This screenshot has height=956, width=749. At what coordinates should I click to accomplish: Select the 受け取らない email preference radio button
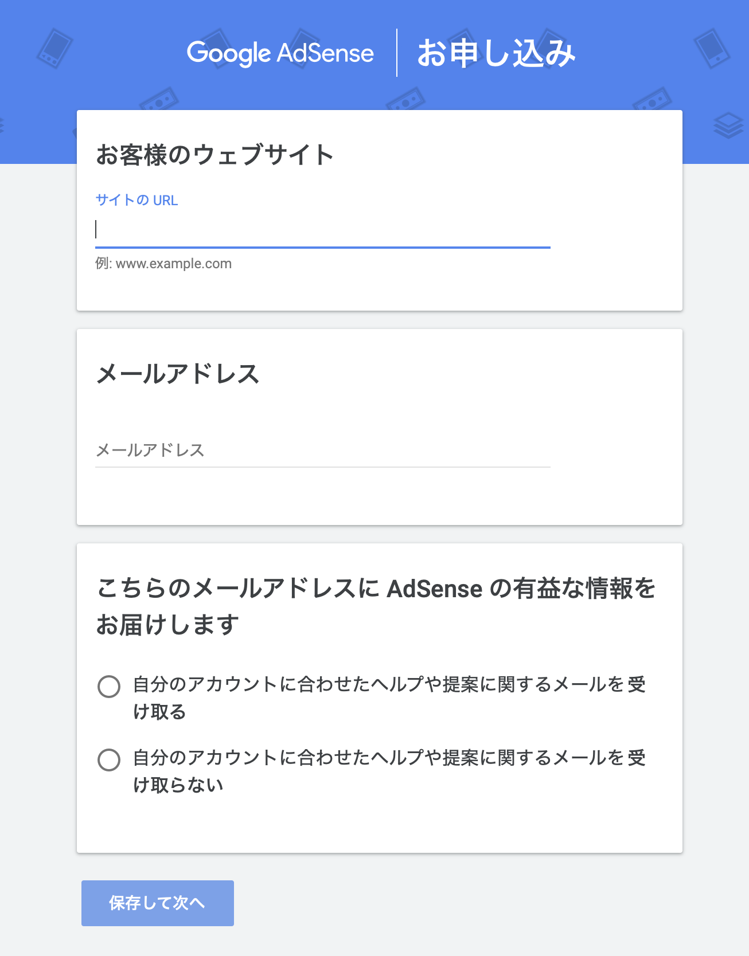(109, 759)
